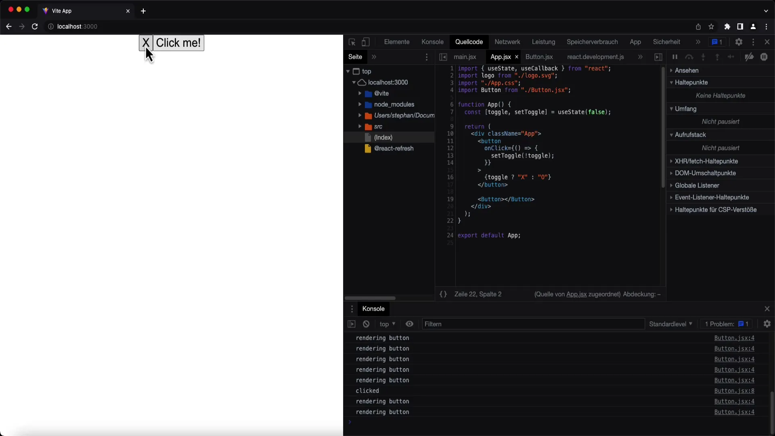Viewport: 775px width, 436px height.
Task: Select the Konsole tab in devtools
Action: click(433, 42)
